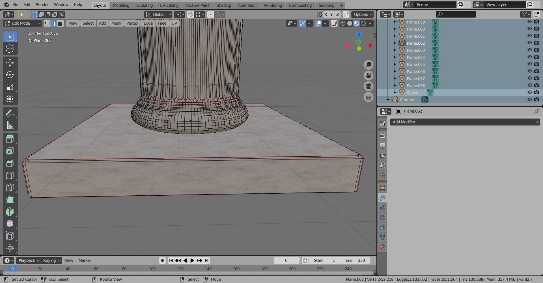
Task: Switch to the UV Editing workspace tab
Action: click(x=169, y=5)
